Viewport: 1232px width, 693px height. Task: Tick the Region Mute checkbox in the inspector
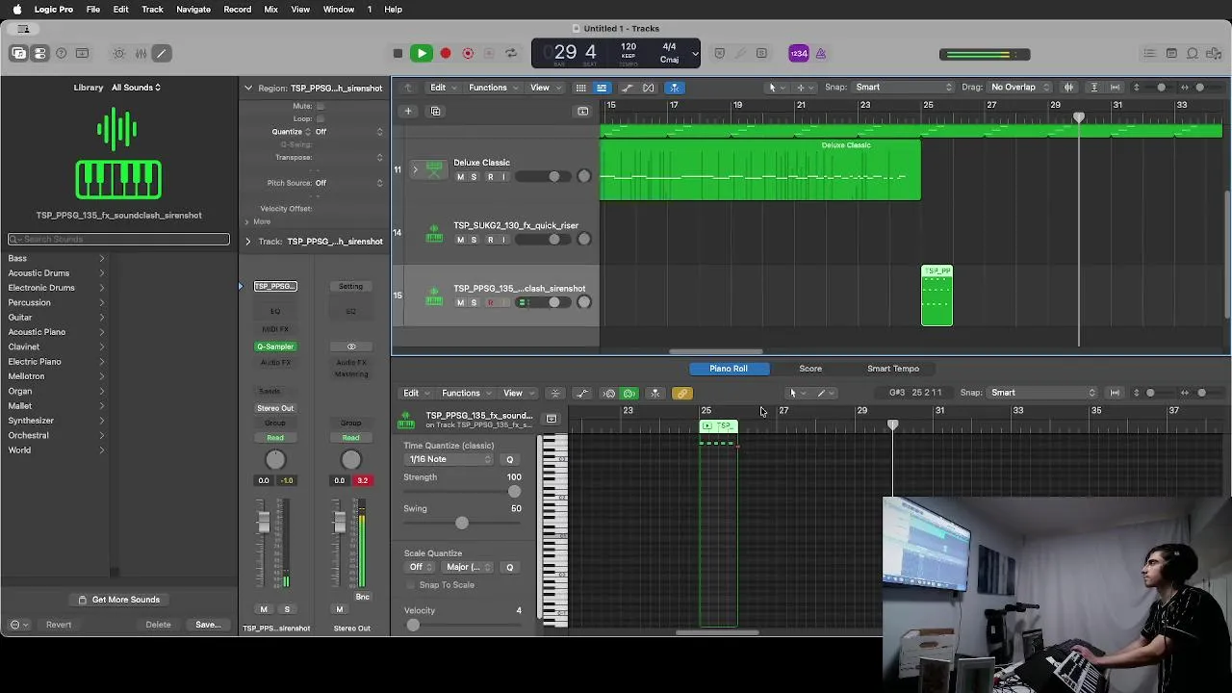tap(321, 106)
